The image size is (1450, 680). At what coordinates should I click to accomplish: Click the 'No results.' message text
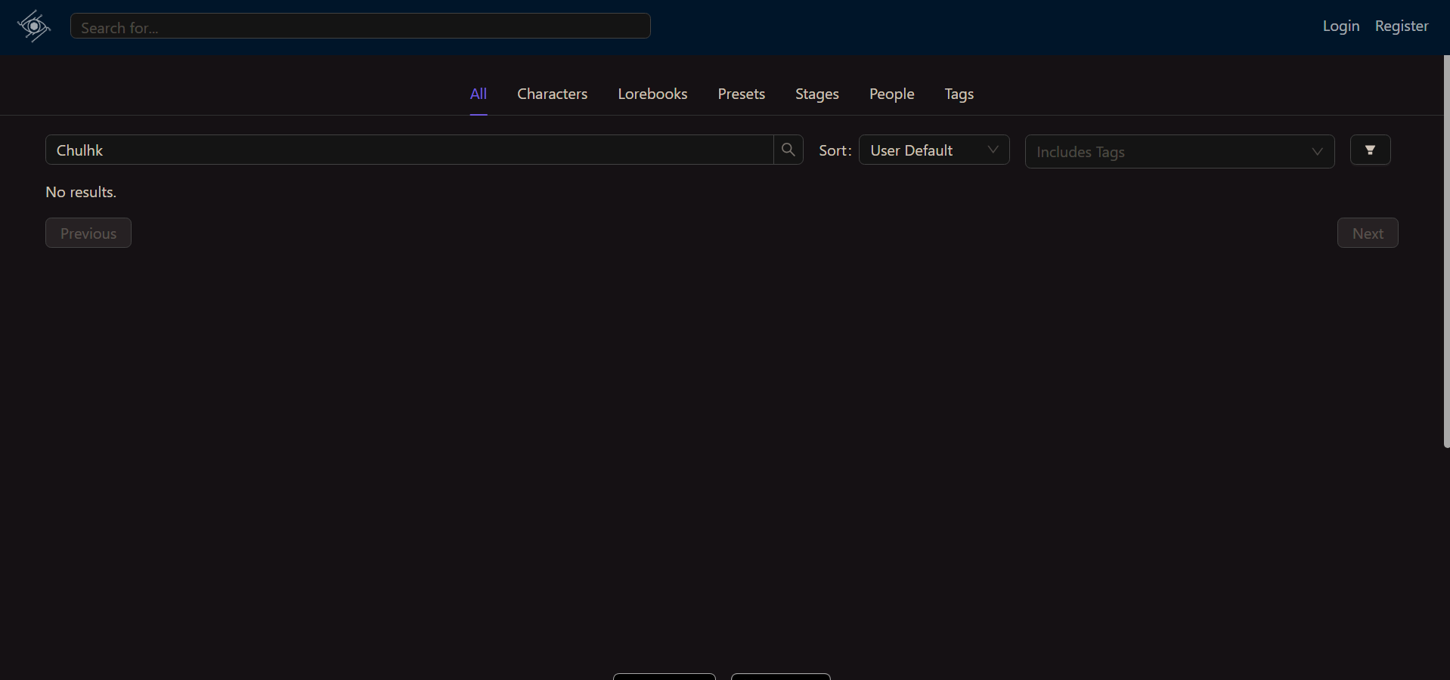click(81, 192)
